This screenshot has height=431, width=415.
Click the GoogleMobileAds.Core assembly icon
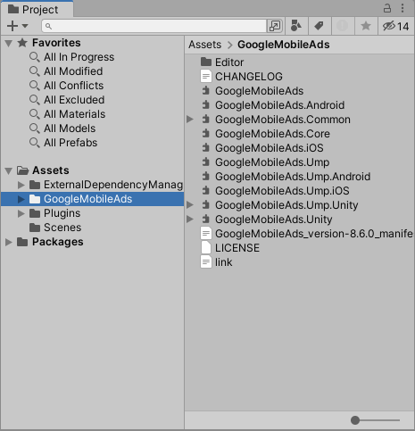(206, 133)
